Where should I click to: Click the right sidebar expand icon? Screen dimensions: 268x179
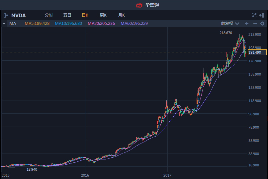coord(262,15)
